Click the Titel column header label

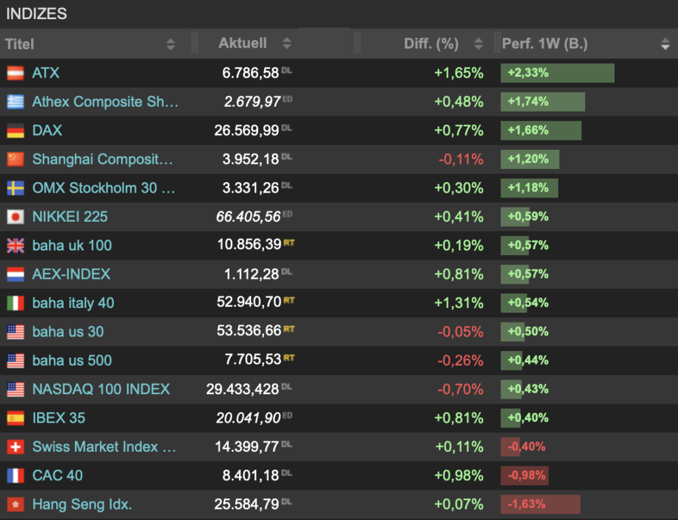[19, 44]
